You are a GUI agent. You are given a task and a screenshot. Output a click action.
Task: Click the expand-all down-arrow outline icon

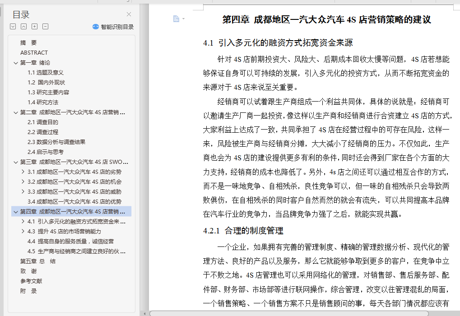13,26
